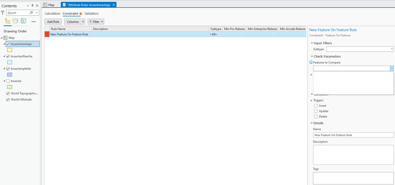Viewport: 395px width, 185px height.
Task: Click brueckenpfeiler blue symbol swatch
Action: tap(9, 74)
